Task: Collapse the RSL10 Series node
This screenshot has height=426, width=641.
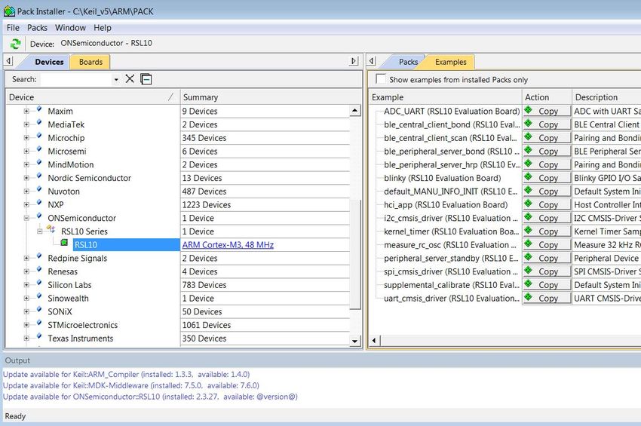Action: [x=40, y=231]
